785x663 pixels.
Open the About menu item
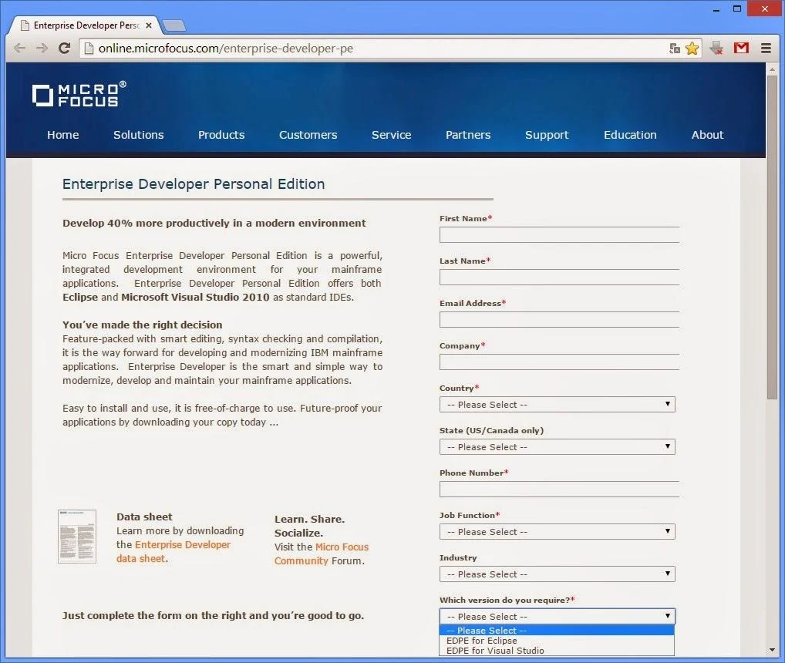click(x=707, y=135)
